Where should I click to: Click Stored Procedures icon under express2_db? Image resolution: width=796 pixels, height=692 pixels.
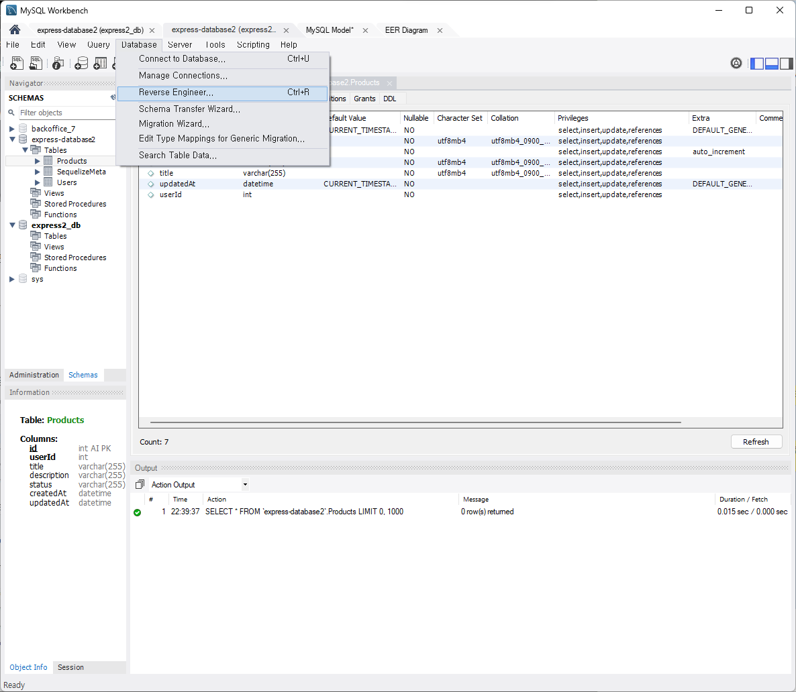pyautogui.click(x=36, y=257)
